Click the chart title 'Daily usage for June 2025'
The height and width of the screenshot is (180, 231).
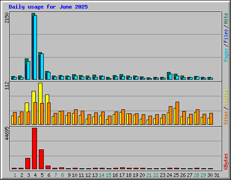click(48, 7)
